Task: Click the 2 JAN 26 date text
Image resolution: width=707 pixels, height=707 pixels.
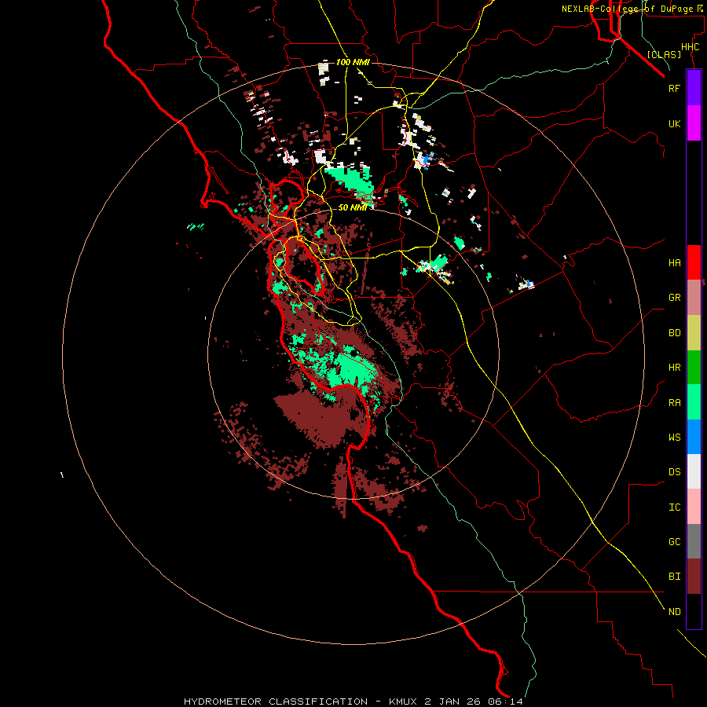Action: pos(453,702)
